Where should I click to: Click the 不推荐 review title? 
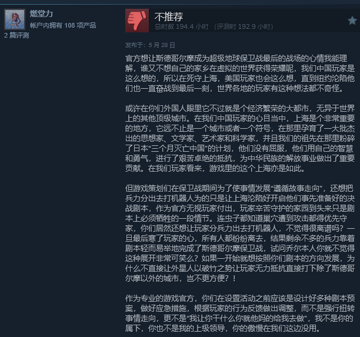(169, 17)
